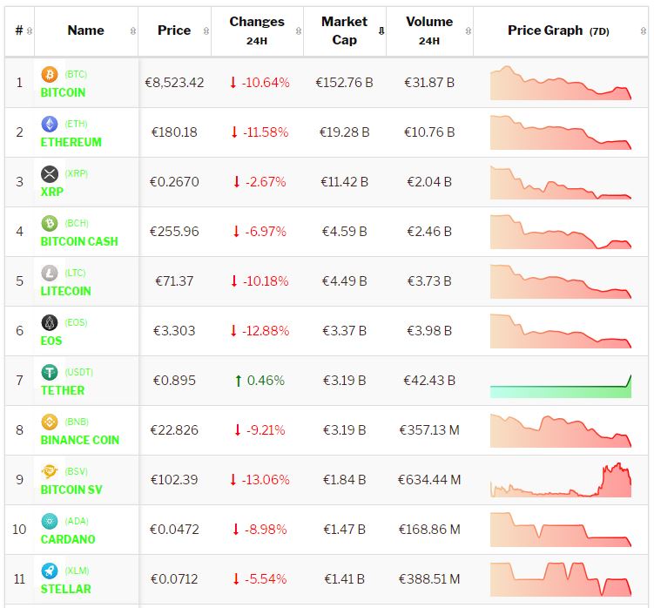Click the Bitcoin Cash green icon
Image resolution: width=654 pixels, height=608 pixels.
tap(50, 225)
